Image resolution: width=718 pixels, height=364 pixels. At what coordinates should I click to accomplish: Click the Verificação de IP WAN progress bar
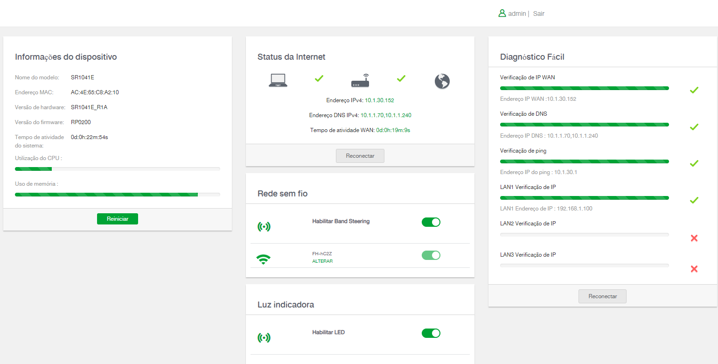[585, 88]
